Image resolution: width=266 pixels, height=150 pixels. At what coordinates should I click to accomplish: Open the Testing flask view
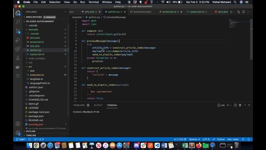18,58
